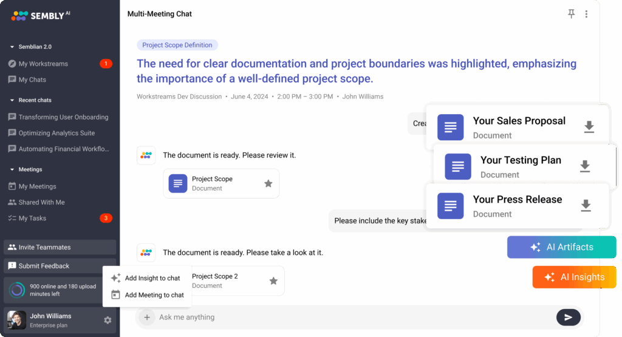Click the Sembly AI logo
The image size is (622, 337).
41,15
